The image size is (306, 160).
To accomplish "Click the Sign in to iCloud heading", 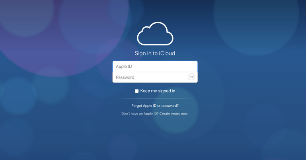I will coord(155,53).
